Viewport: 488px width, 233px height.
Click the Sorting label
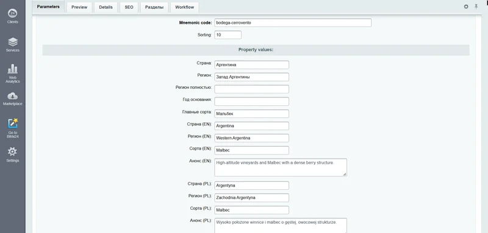(204, 35)
